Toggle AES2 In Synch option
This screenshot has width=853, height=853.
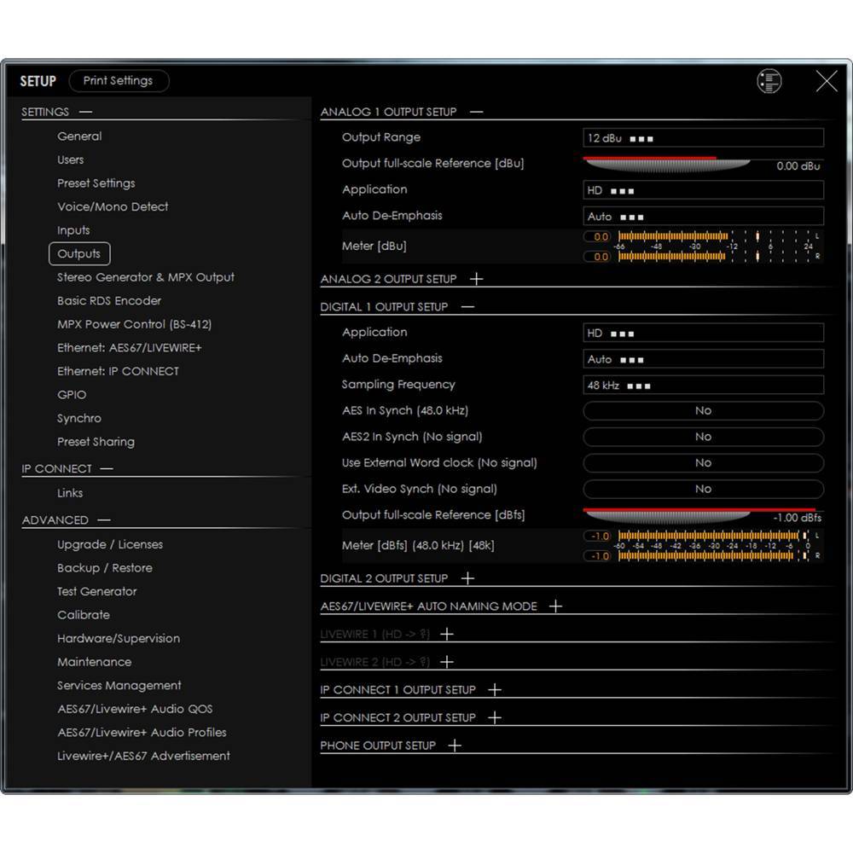tap(703, 437)
